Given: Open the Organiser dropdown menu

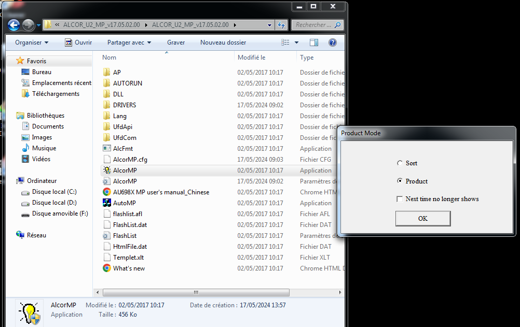Looking at the screenshot, I should click(x=32, y=42).
